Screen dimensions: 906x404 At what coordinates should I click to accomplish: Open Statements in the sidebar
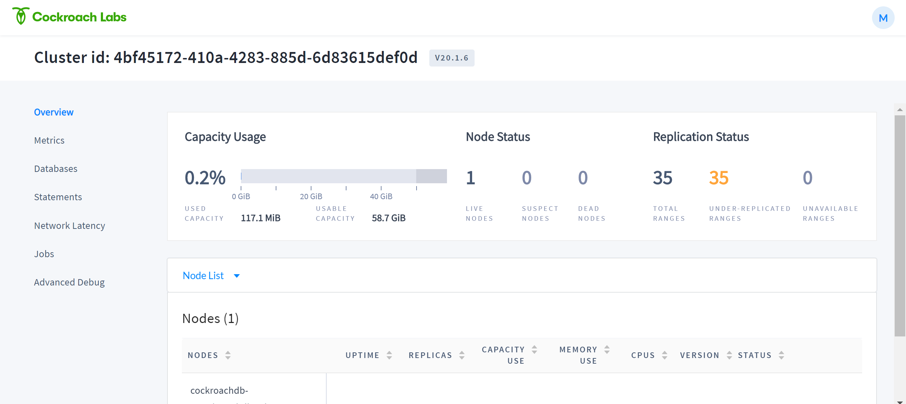pos(58,197)
